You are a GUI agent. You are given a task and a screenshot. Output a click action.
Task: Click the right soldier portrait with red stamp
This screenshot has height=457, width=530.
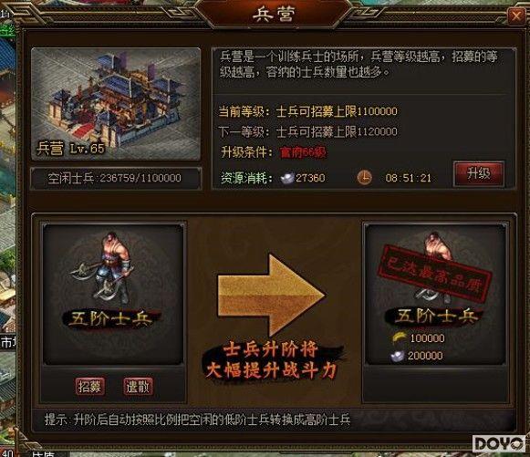pos(435,294)
